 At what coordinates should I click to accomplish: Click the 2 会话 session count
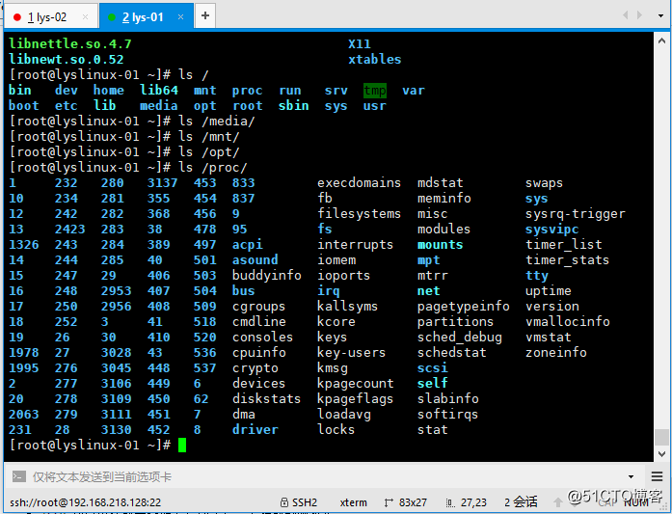click(x=521, y=502)
